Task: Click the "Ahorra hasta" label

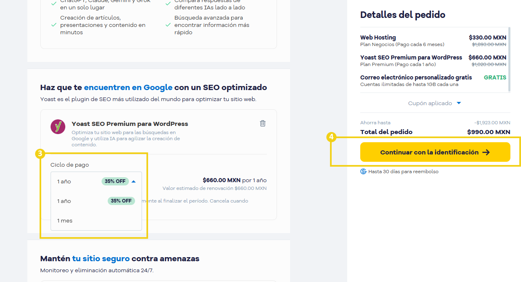Action: [x=375, y=123]
